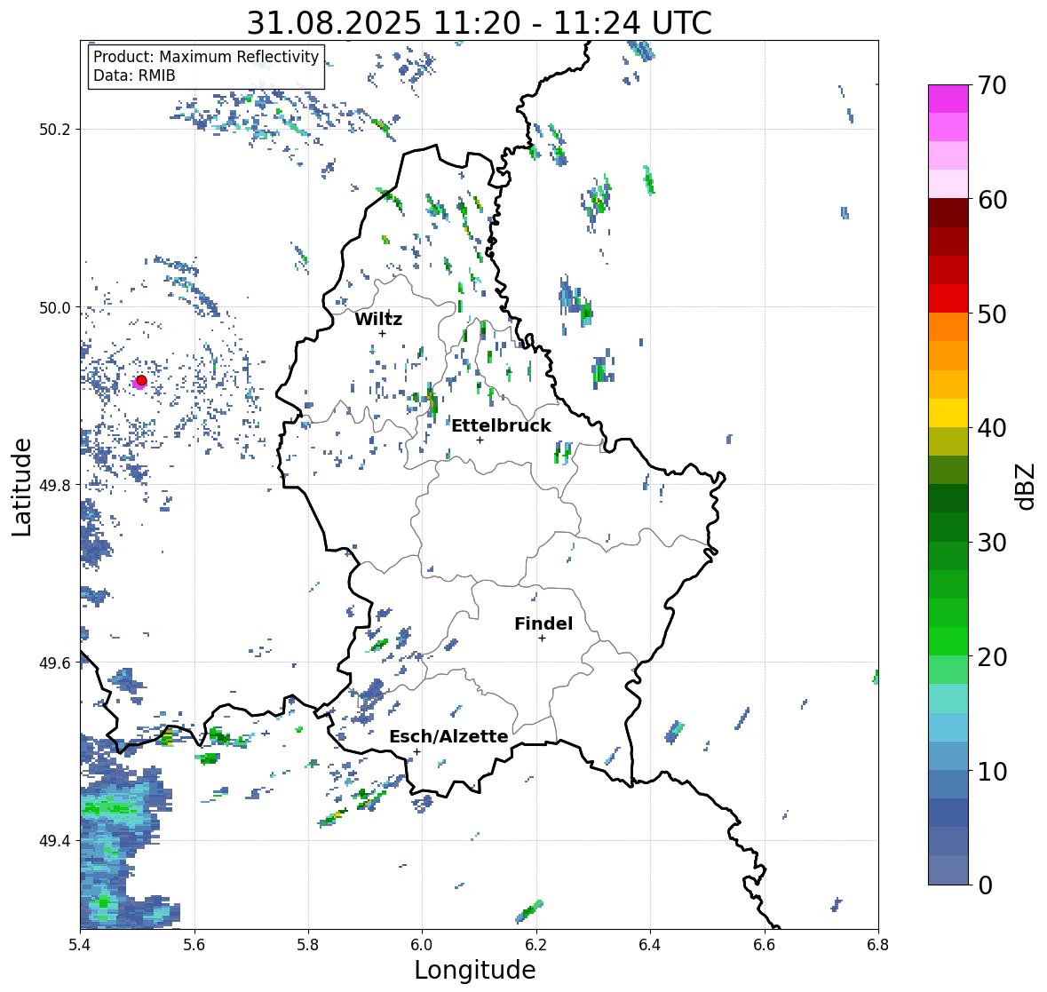Click the latitude tick label 49.4

[55, 840]
